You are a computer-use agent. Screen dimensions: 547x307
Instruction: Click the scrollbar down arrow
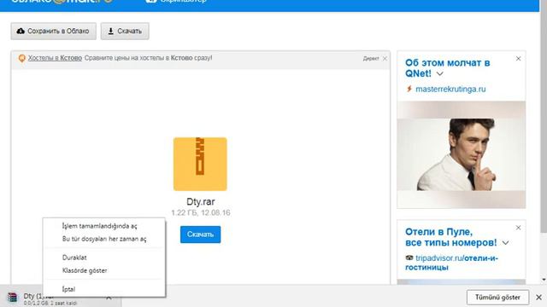pyautogui.click(x=544, y=279)
